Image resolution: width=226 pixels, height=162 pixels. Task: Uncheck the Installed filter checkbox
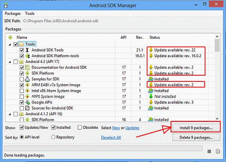coord(53,127)
